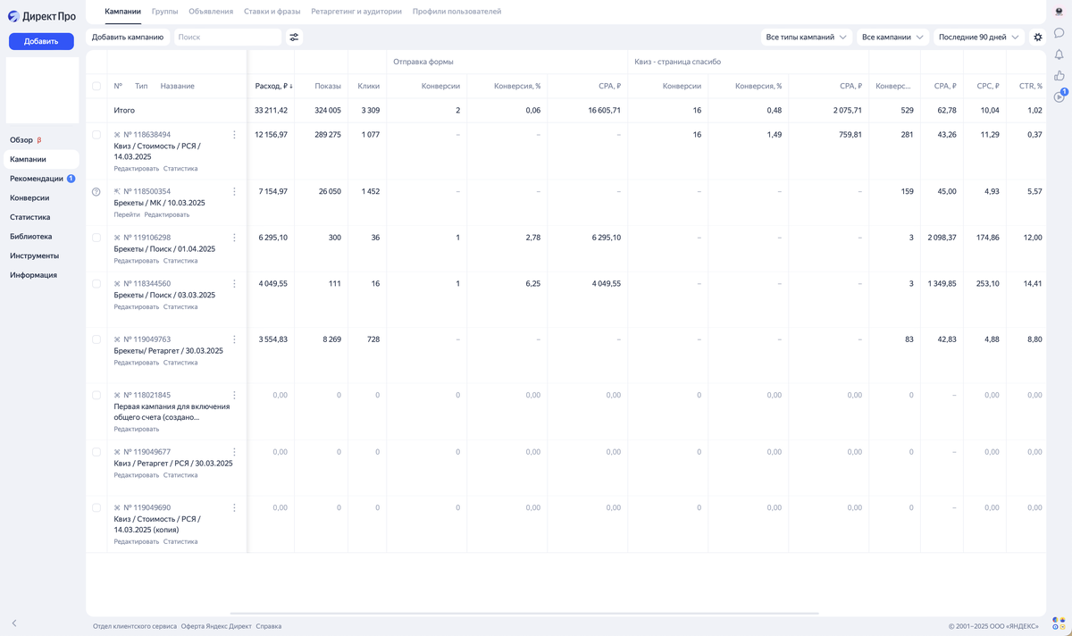Switch to the Ставки и фразы tab
Viewport: 1072px width, 636px height.
[272, 12]
